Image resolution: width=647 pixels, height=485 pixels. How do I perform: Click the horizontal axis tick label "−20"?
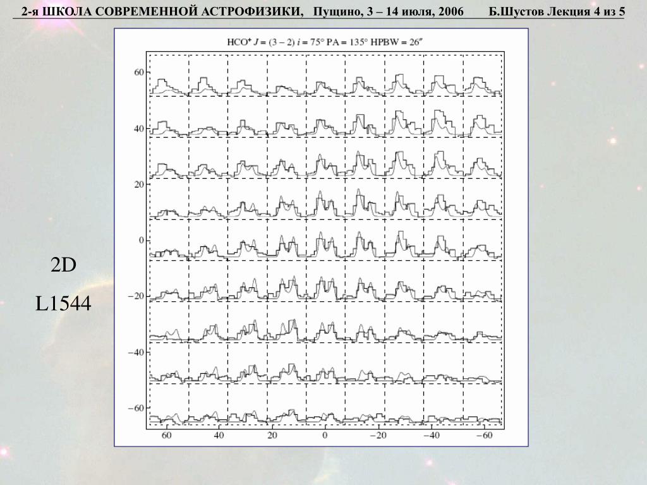pyautogui.click(x=378, y=436)
